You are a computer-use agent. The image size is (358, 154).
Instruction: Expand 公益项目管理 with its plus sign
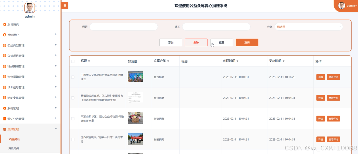point(56,55)
